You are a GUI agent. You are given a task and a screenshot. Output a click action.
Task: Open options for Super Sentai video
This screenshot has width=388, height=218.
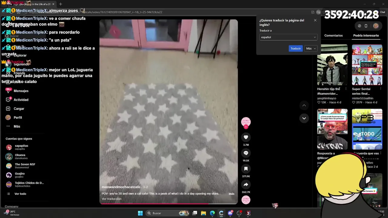tap(381, 89)
